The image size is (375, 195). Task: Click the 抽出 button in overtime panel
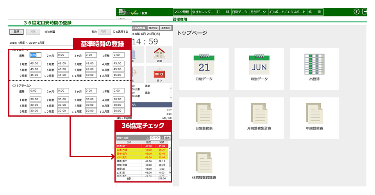167,138
